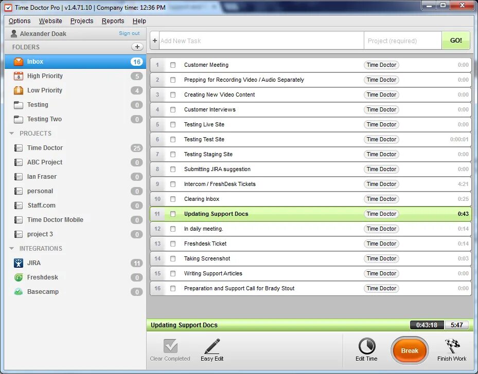The height and width of the screenshot is (374, 478).
Task: Select the Testing Staging Site task
Action: (x=311, y=154)
